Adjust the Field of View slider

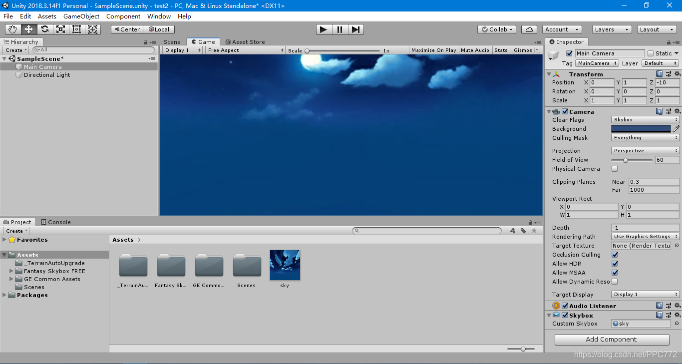coord(632,160)
